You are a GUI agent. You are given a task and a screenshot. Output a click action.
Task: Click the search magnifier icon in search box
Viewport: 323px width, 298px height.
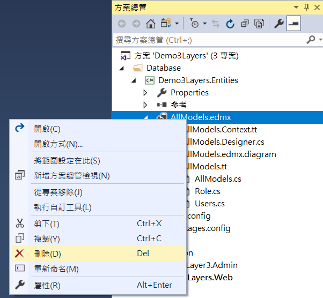311,40
